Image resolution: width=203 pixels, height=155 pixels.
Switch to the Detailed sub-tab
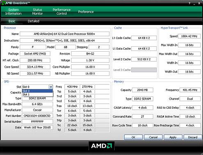tap(33, 21)
